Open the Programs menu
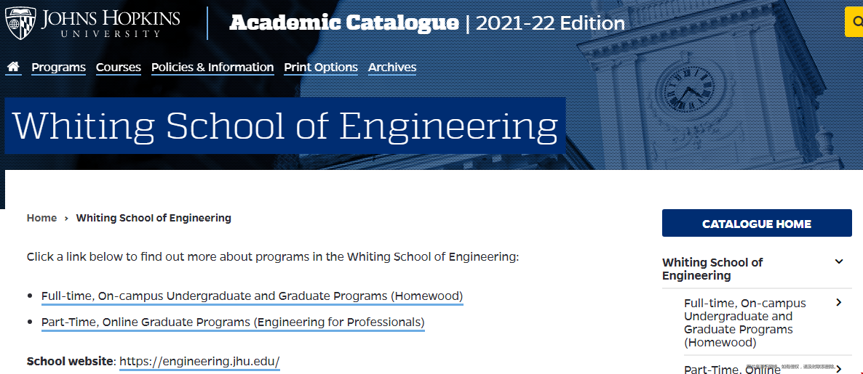Viewport: 863px width, 374px height. [58, 68]
